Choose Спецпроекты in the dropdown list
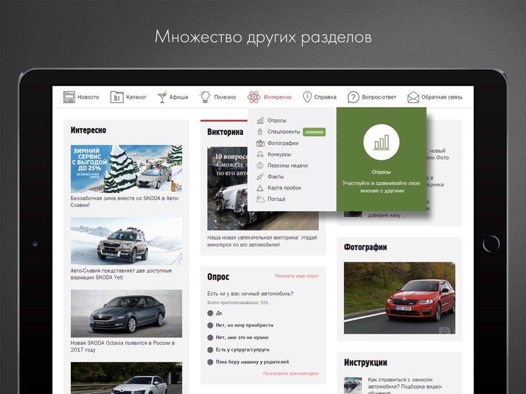526x394 pixels. pyautogui.click(x=284, y=132)
